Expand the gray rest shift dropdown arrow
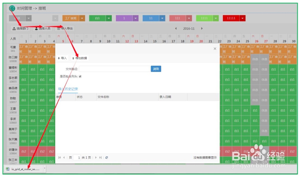 [x=29, y=18]
